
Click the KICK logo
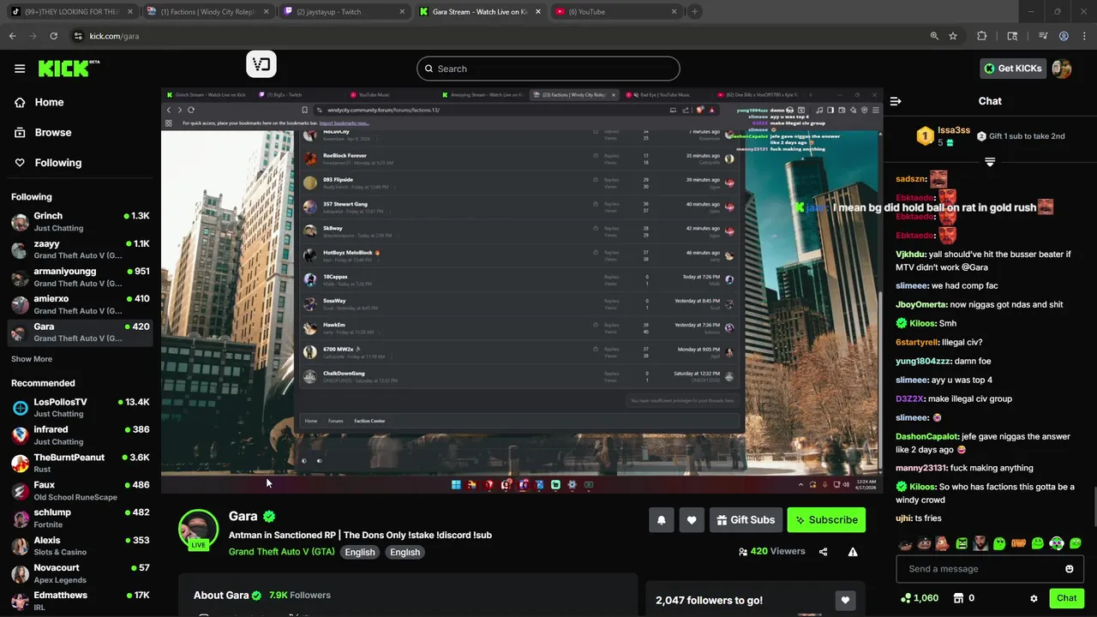click(69, 69)
